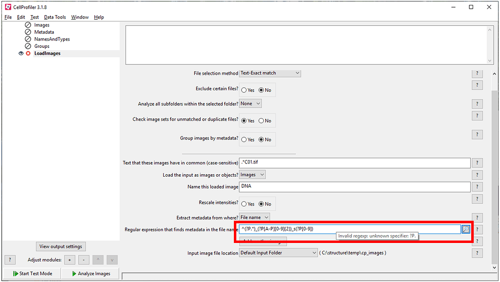This screenshot has height=282, width=500.
Task: Open the Test menu
Action: tap(34, 17)
